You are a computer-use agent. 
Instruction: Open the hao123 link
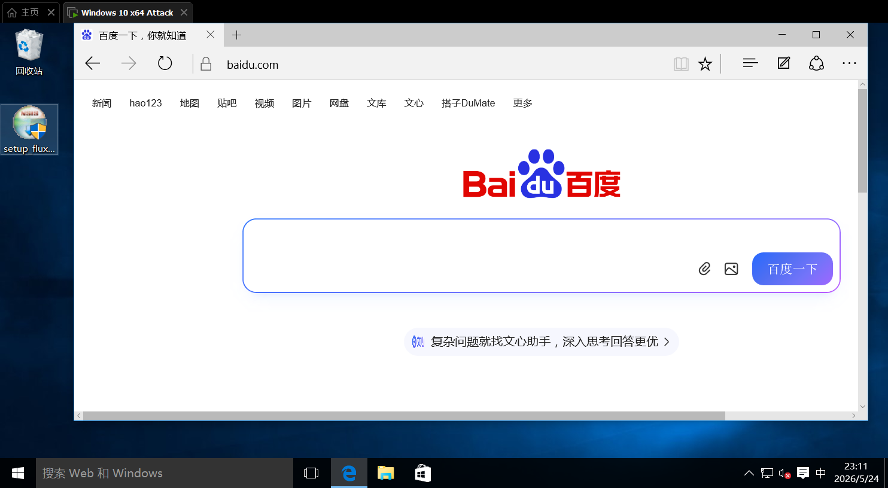[x=145, y=103]
